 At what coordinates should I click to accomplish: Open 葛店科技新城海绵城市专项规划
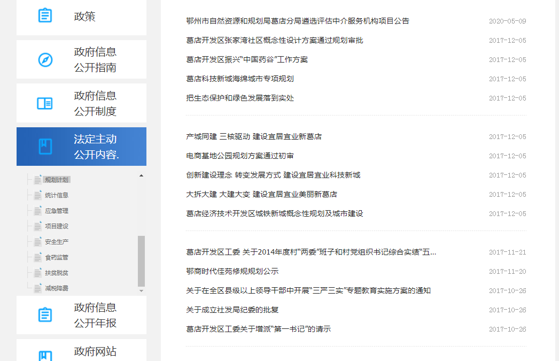tap(240, 79)
